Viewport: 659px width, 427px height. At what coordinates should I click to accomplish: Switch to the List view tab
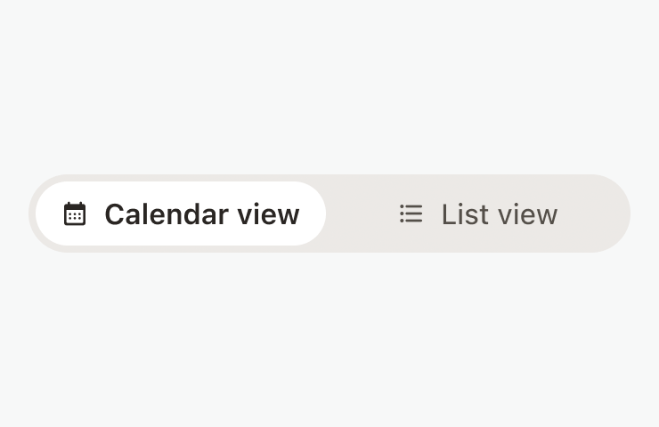[x=478, y=213]
